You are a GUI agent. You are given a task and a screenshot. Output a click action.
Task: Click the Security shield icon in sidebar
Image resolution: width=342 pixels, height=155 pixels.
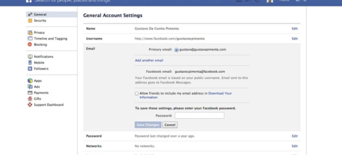point(30,21)
